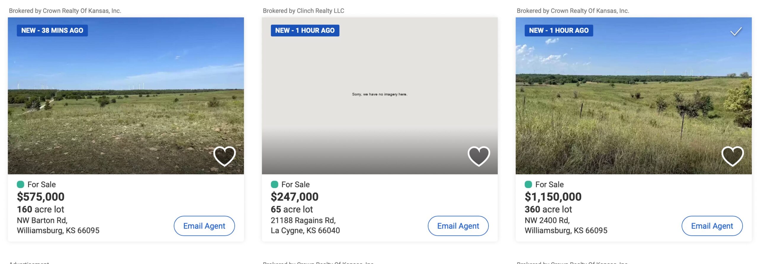Open the 'no imagery' placeholder image
This screenshot has width=758, height=264.
coord(380,95)
